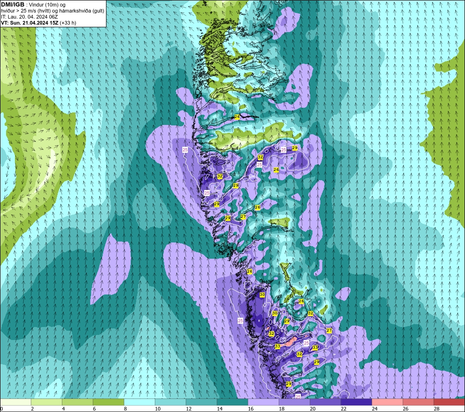Pick the 20–22 m/s violet legend swatch
This screenshot has height=412, width=465.
(325, 402)
